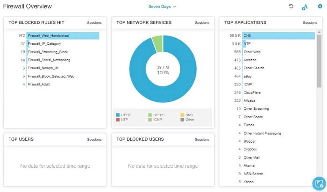Open Sessions selector in Top Applications
This screenshot has width=327, height=192.
(x=310, y=23)
